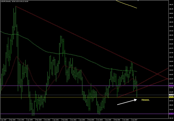The image size is (174, 121).
Task: Click the 146.45 price scale label
Action: coord(171,9)
